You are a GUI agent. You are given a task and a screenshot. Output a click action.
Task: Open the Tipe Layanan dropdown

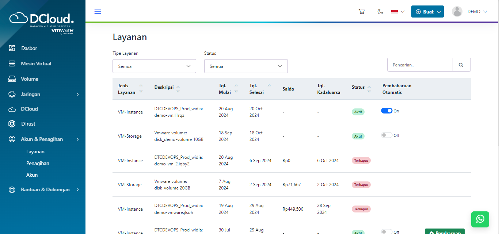[154, 66]
